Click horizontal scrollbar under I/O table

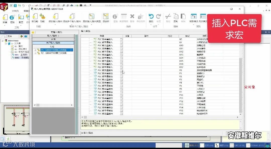85,117
